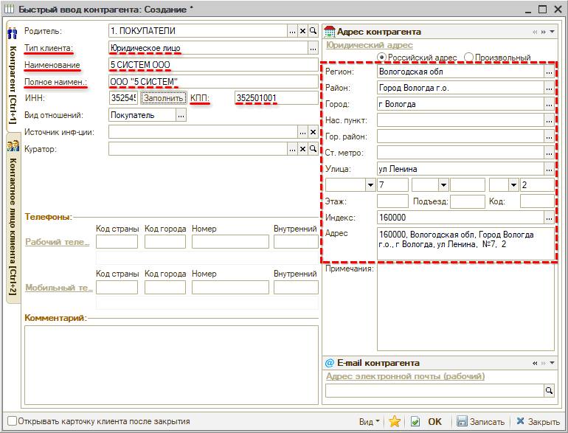Expand the E-mail контрагента panel menu arrow
Viewport: 568px width, 433px height.
pos(552,364)
